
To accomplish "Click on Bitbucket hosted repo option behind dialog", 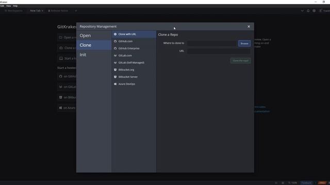I will pos(67,97).
